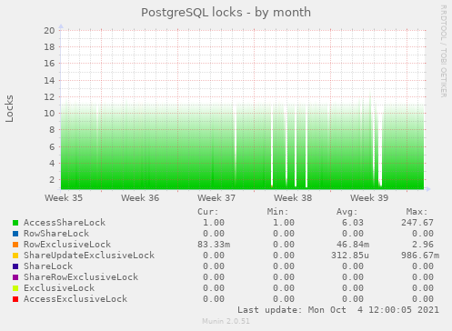
Task: Click the lime ExclusiveLock color swatch
Action: click(15, 288)
